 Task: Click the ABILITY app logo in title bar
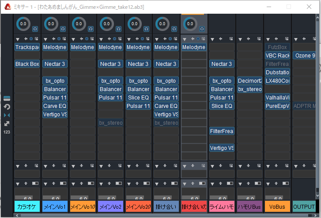pyautogui.click(x=8, y=7)
